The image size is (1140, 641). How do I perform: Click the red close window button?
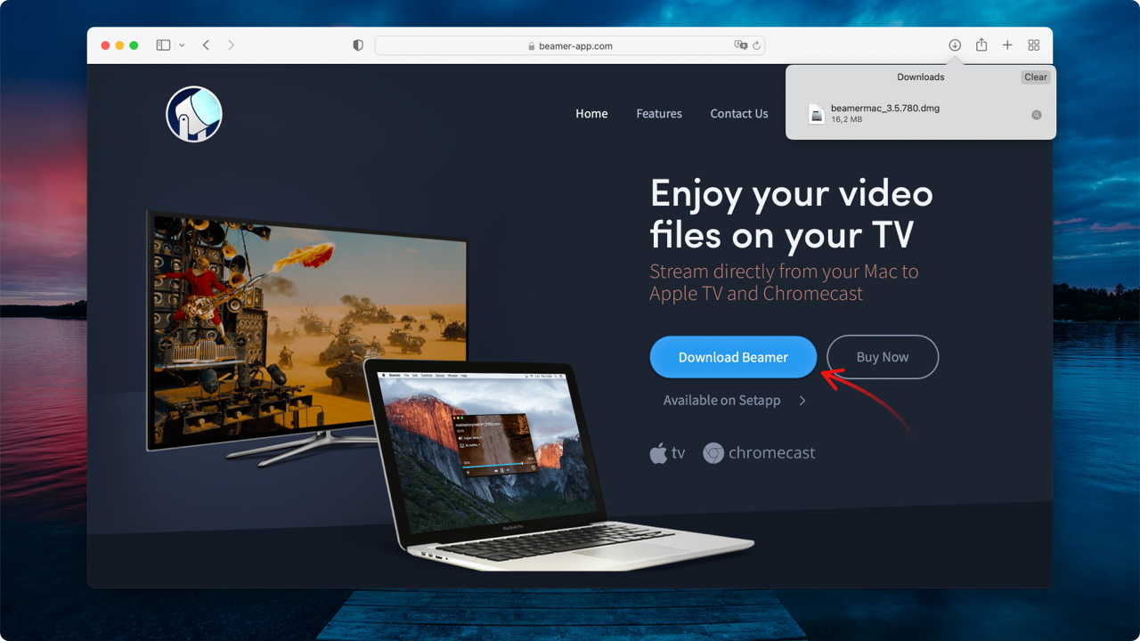[x=105, y=45]
